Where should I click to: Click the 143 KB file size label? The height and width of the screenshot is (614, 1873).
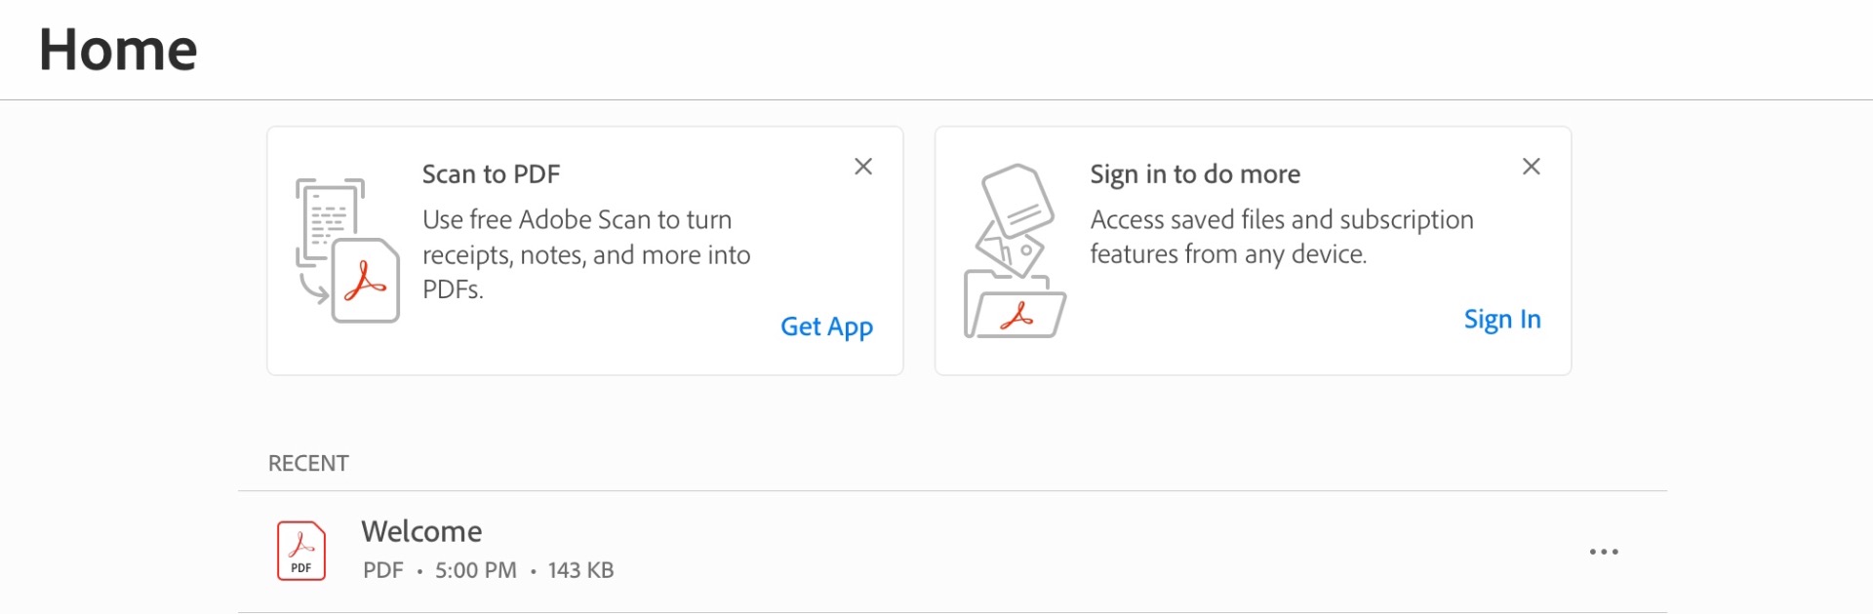point(580,570)
